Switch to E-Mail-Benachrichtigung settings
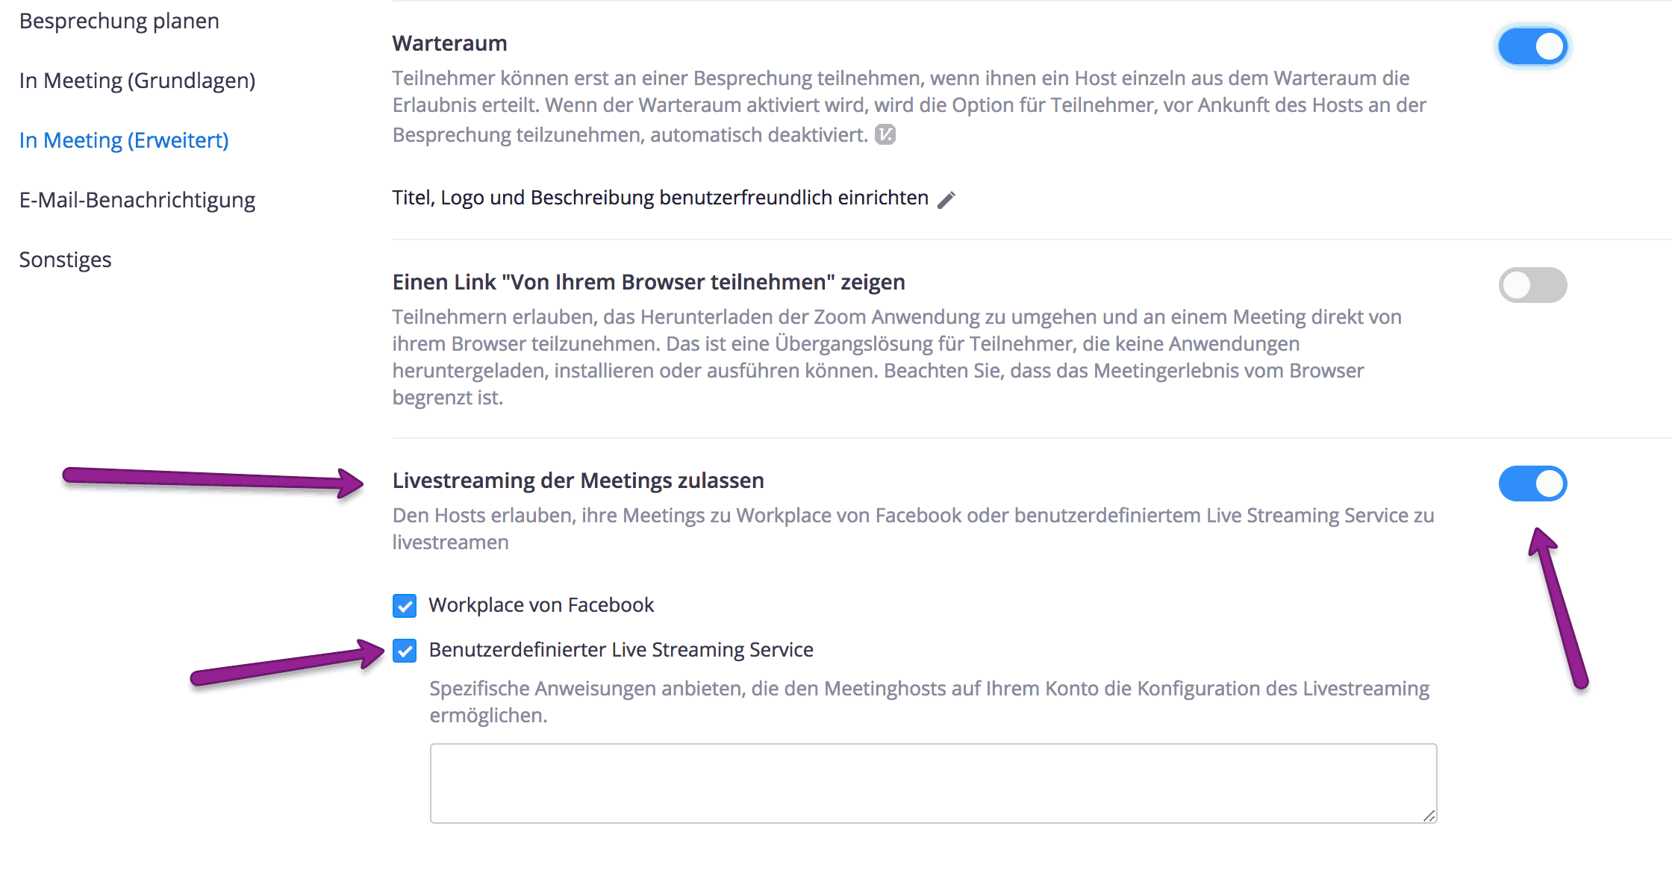The height and width of the screenshot is (876, 1672). [137, 200]
